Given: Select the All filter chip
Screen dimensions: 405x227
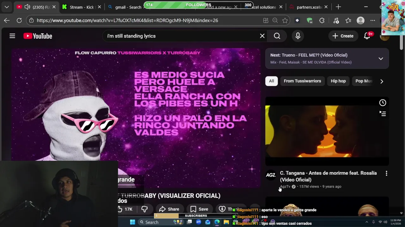Looking at the screenshot, I should (x=271, y=81).
